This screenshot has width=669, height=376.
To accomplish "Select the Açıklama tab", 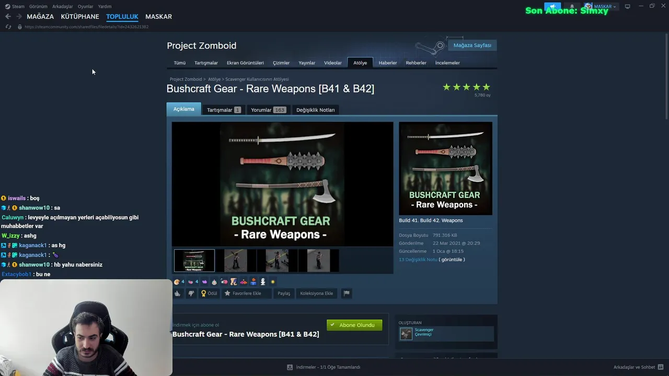I will click(183, 109).
